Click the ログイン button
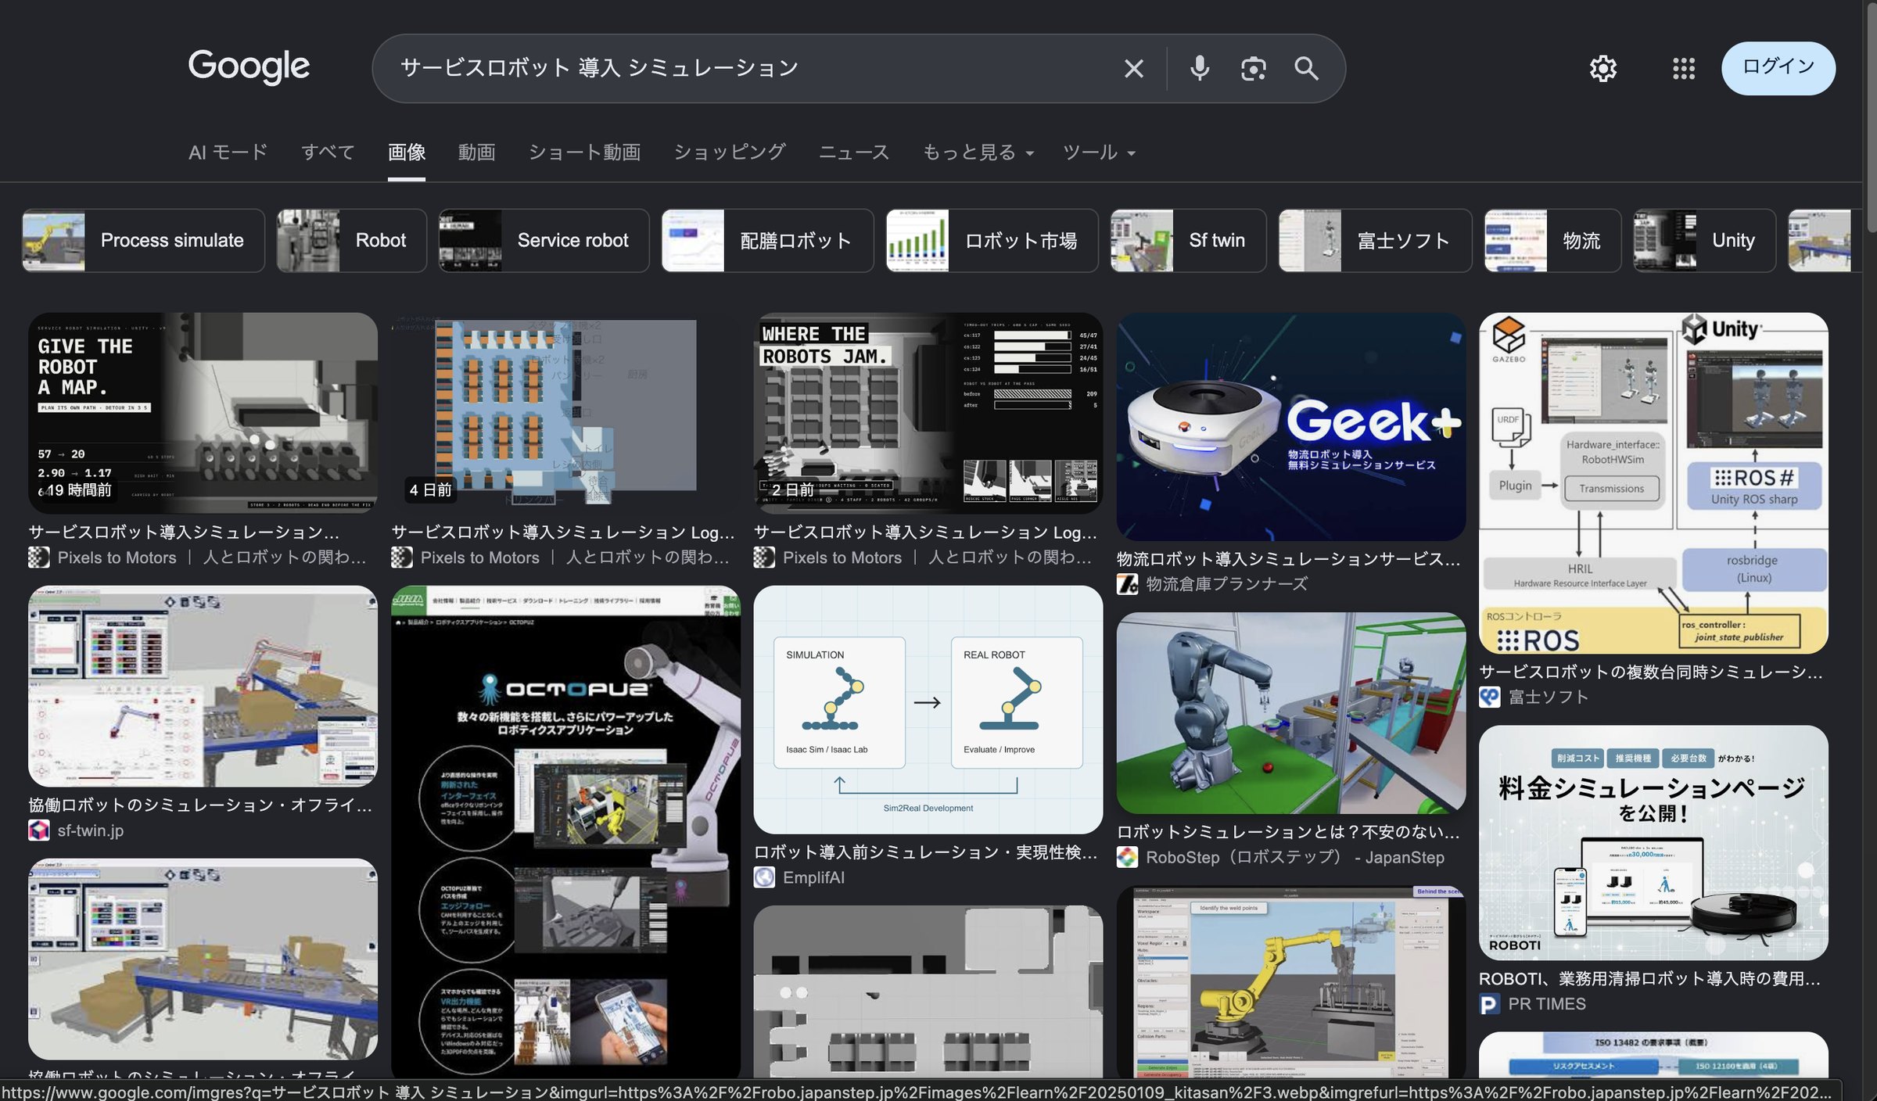1877x1101 pixels. coord(1778,68)
